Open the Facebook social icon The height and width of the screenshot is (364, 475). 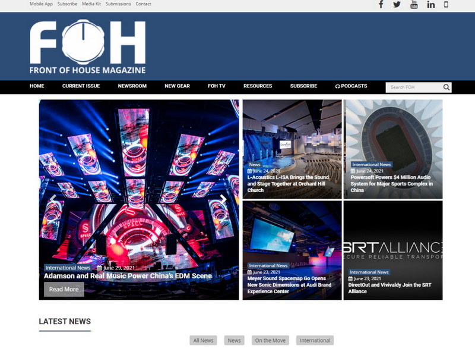(381, 5)
